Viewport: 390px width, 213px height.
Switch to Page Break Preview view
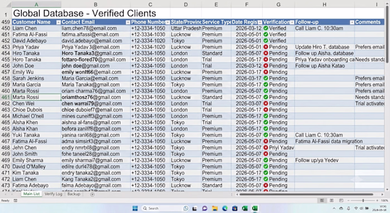(x=341, y=201)
